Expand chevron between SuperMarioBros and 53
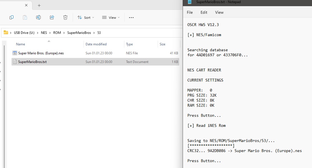The height and width of the screenshot is (168, 312). coord(94,33)
